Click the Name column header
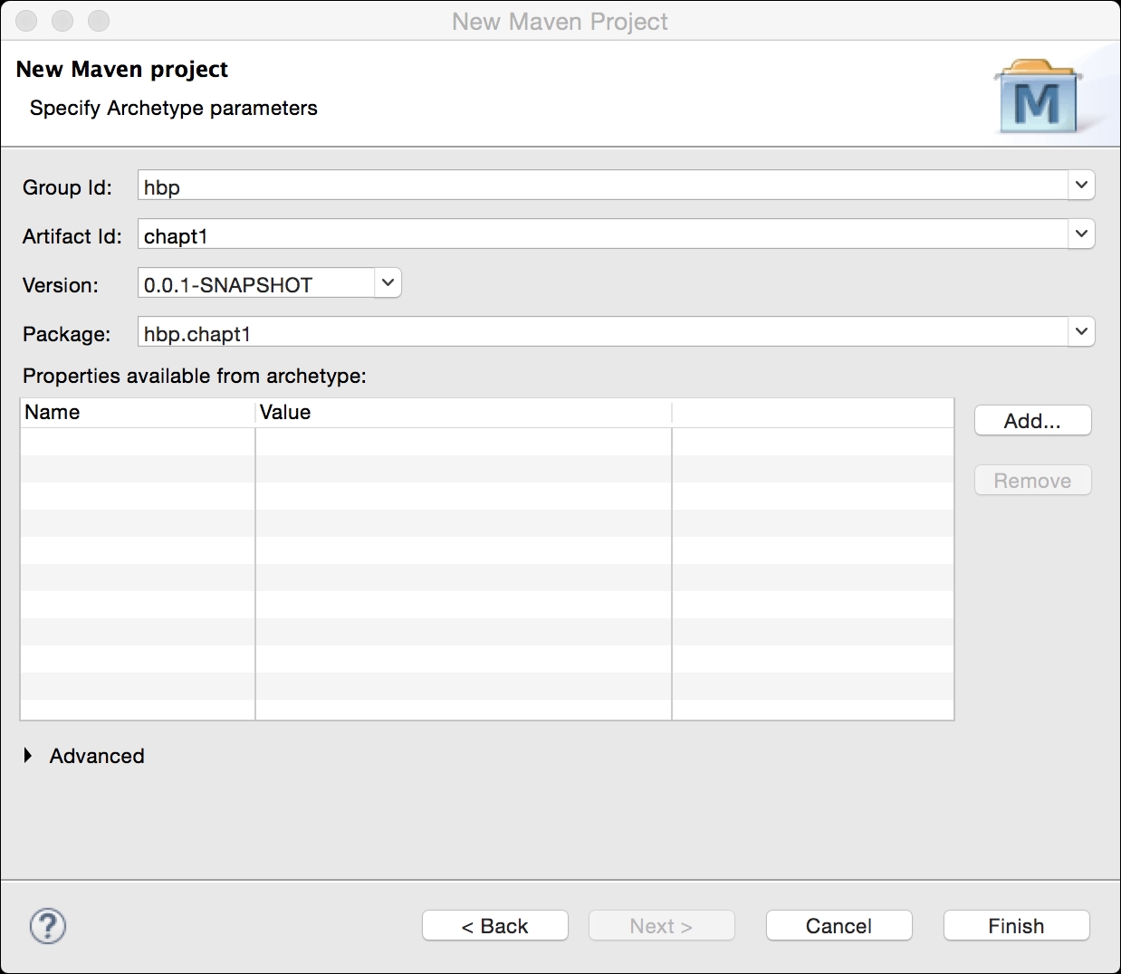The height and width of the screenshot is (974, 1121). pos(138,413)
